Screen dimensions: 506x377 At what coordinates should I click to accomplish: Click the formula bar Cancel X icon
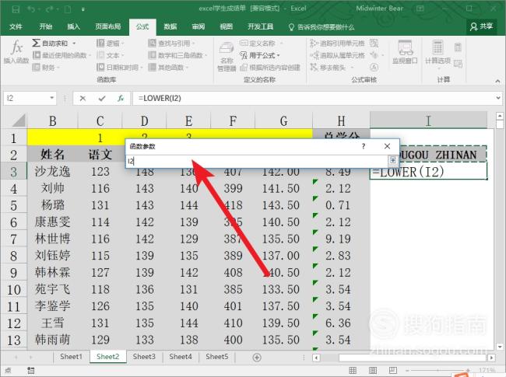tap(83, 98)
